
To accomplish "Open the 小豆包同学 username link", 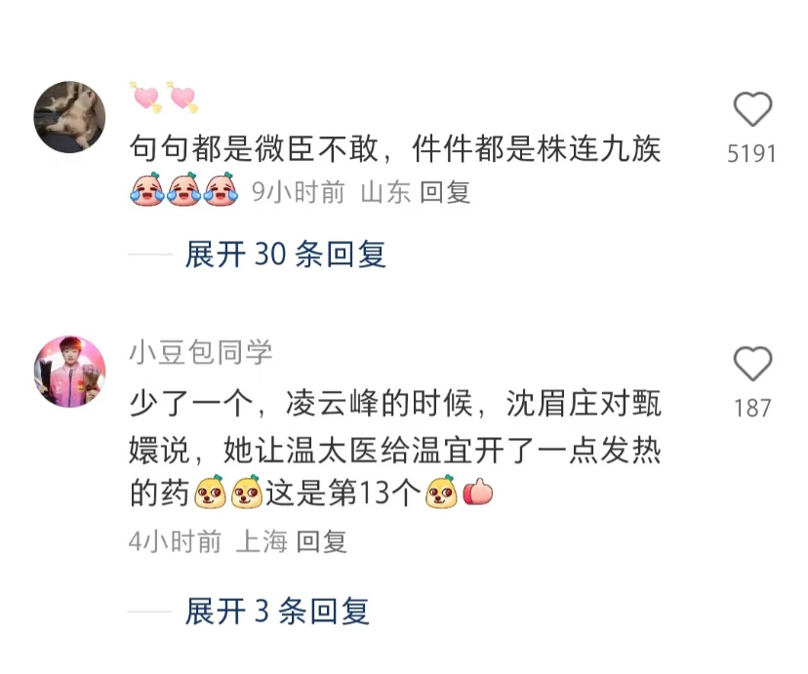I will click(200, 353).
